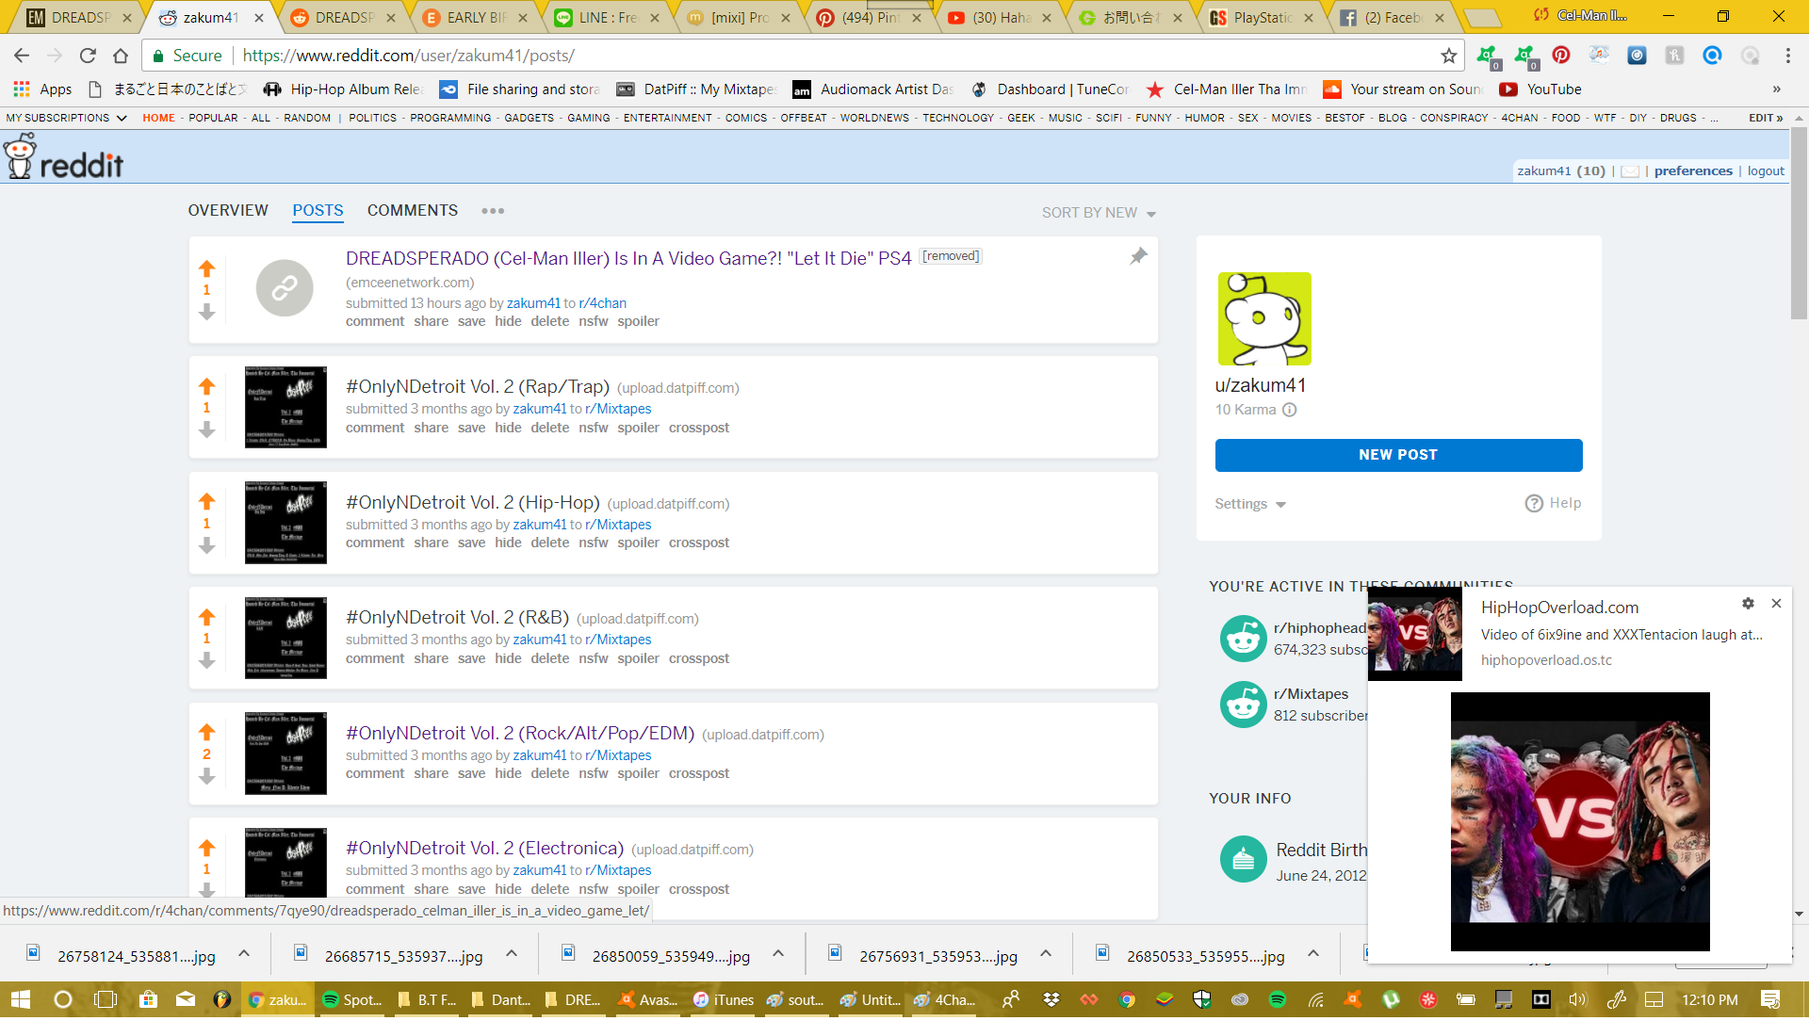
Task: Open the r/4chan subreddit link
Action: [x=602, y=303]
